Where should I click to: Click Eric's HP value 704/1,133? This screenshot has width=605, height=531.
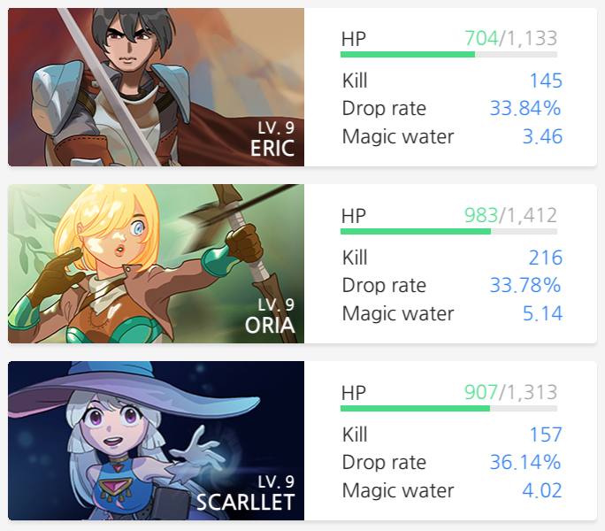click(x=511, y=38)
